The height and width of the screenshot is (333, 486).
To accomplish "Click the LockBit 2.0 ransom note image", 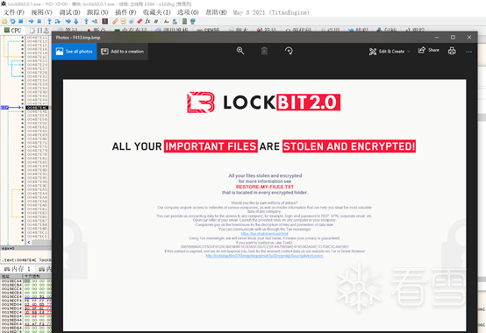I will (x=264, y=205).
